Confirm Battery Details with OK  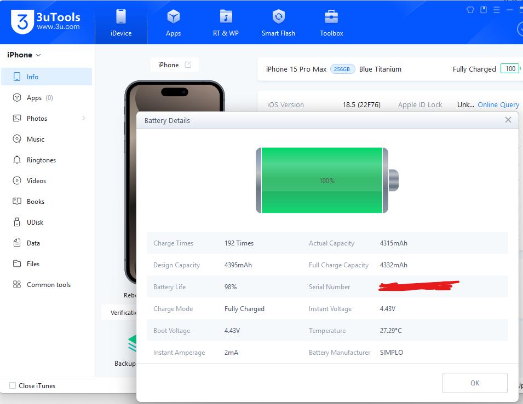475,383
